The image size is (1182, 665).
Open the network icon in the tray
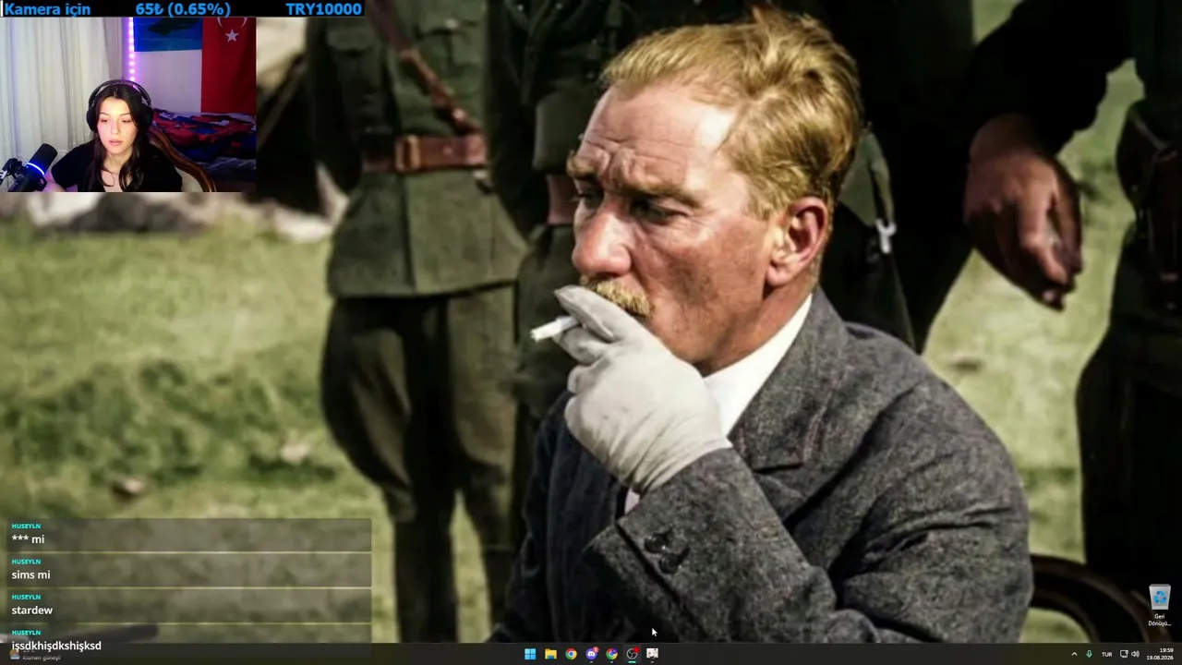[x=1124, y=654]
